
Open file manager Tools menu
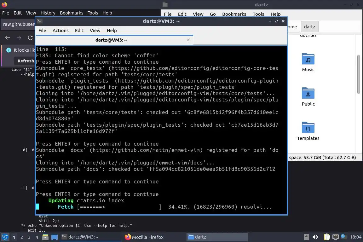tap(258, 14)
